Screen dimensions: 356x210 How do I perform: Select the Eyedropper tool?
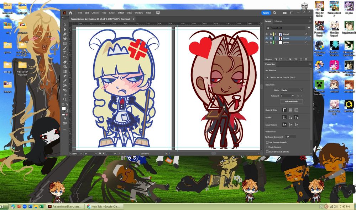pos(65,81)
